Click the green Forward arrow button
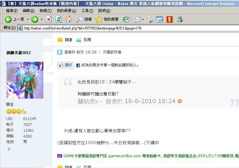239x168 pixels. pyautogui.click(x=35, y=19)
